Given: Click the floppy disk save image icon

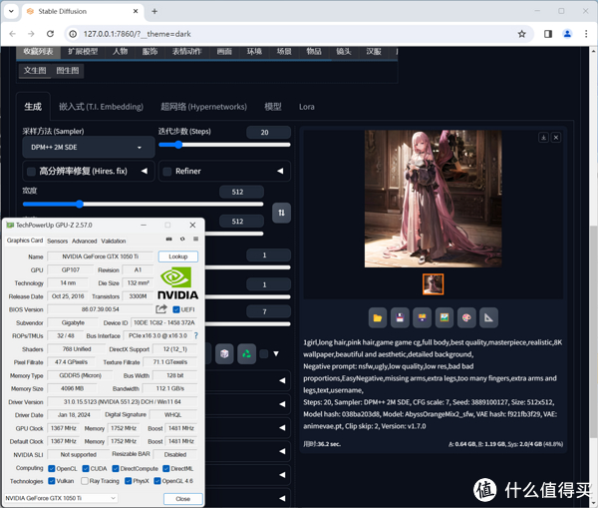Looking at the screenshot, I should click(x=400, y=318).
